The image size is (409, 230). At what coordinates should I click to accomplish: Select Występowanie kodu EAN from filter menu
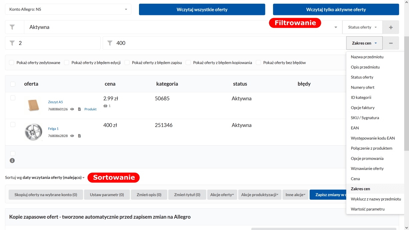tap(375, 138)
